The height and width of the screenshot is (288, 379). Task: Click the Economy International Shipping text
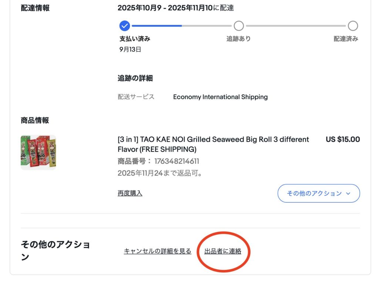(220, 97)
